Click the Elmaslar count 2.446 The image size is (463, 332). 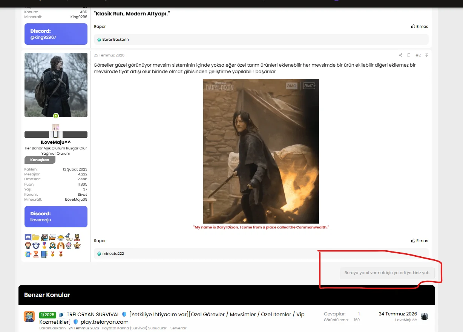point(82,179)
